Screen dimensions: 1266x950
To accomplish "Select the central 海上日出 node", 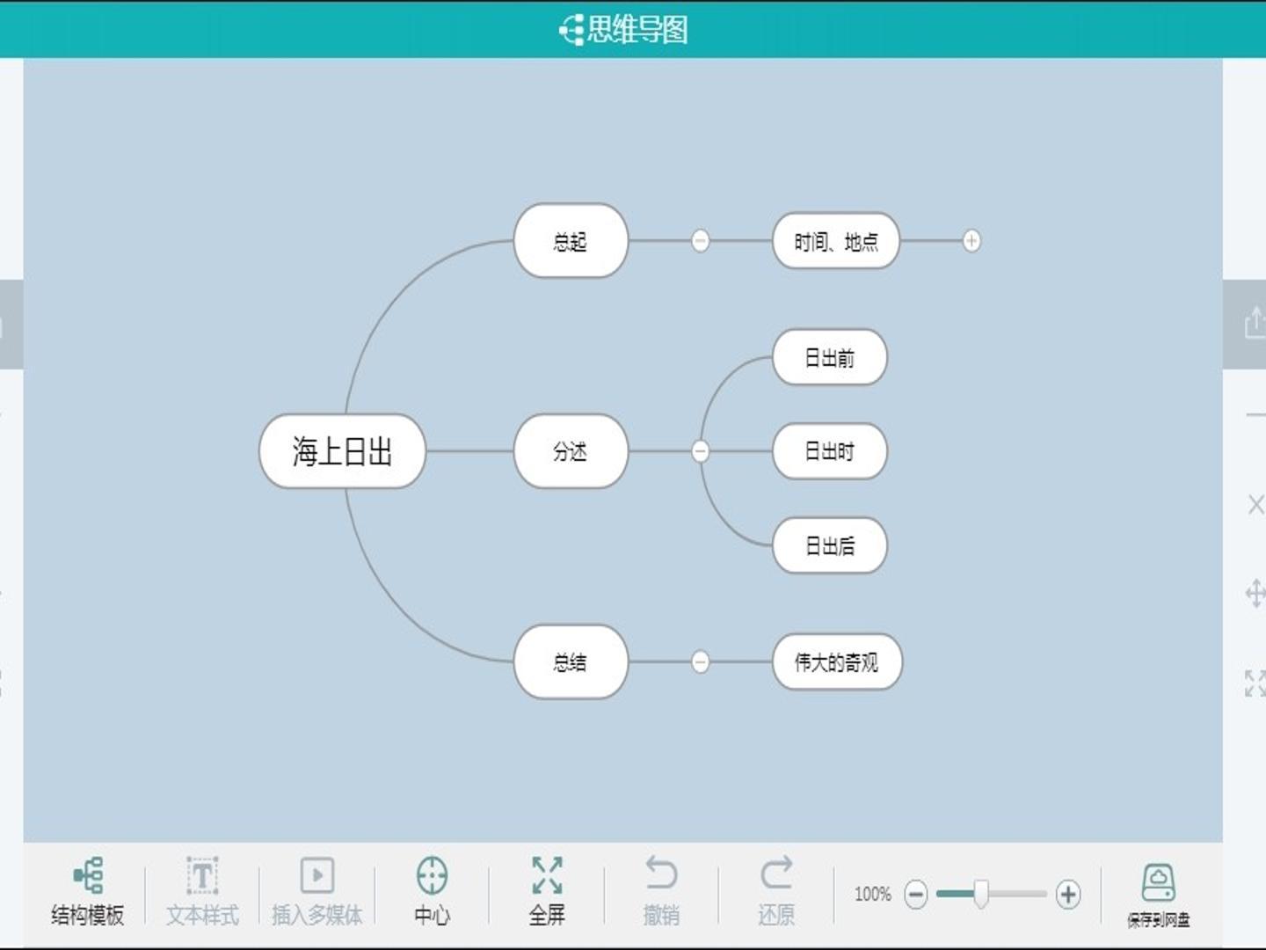I will click(342, 451).
